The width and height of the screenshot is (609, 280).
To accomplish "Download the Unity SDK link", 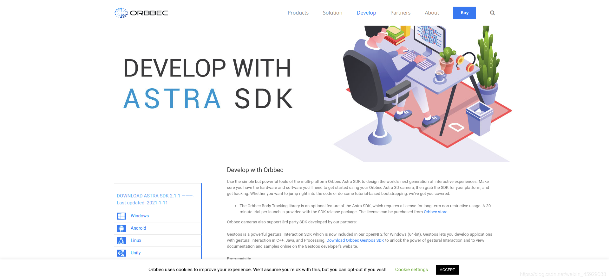I will [x=135, y=253].
